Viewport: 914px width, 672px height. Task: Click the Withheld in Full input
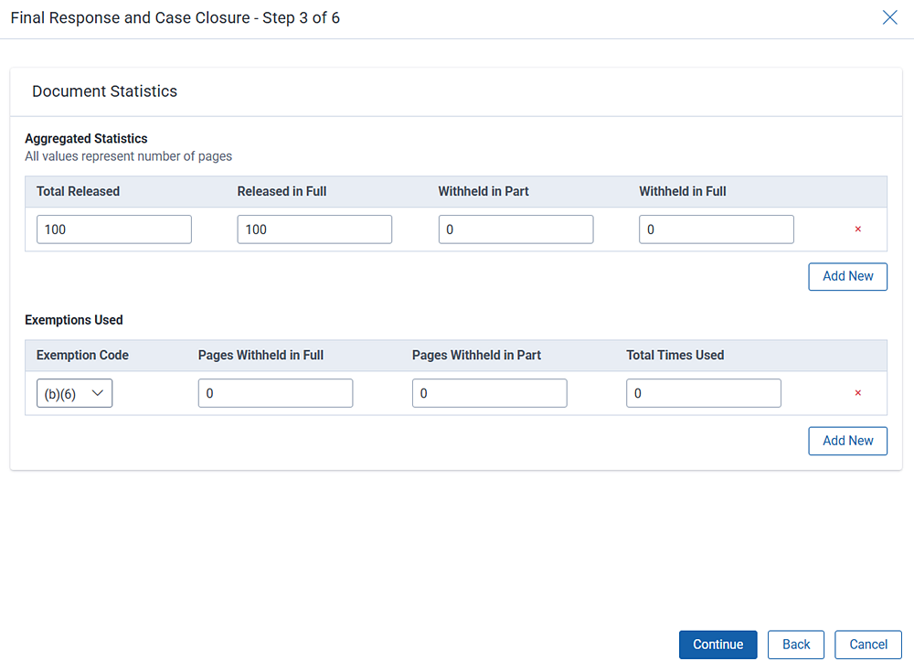(x=717, y=229)
